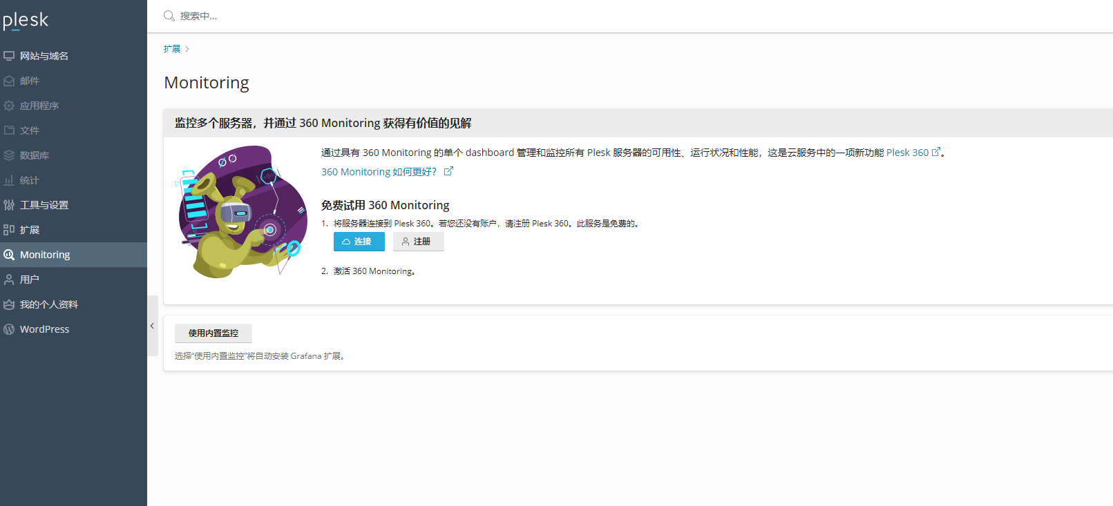Open the 邮件 sidebar item
This screenshot has height=506, width=1113.
(73, 81)
